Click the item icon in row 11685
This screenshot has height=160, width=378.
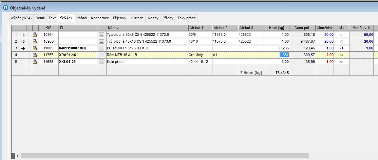click(x=35, y=62)
